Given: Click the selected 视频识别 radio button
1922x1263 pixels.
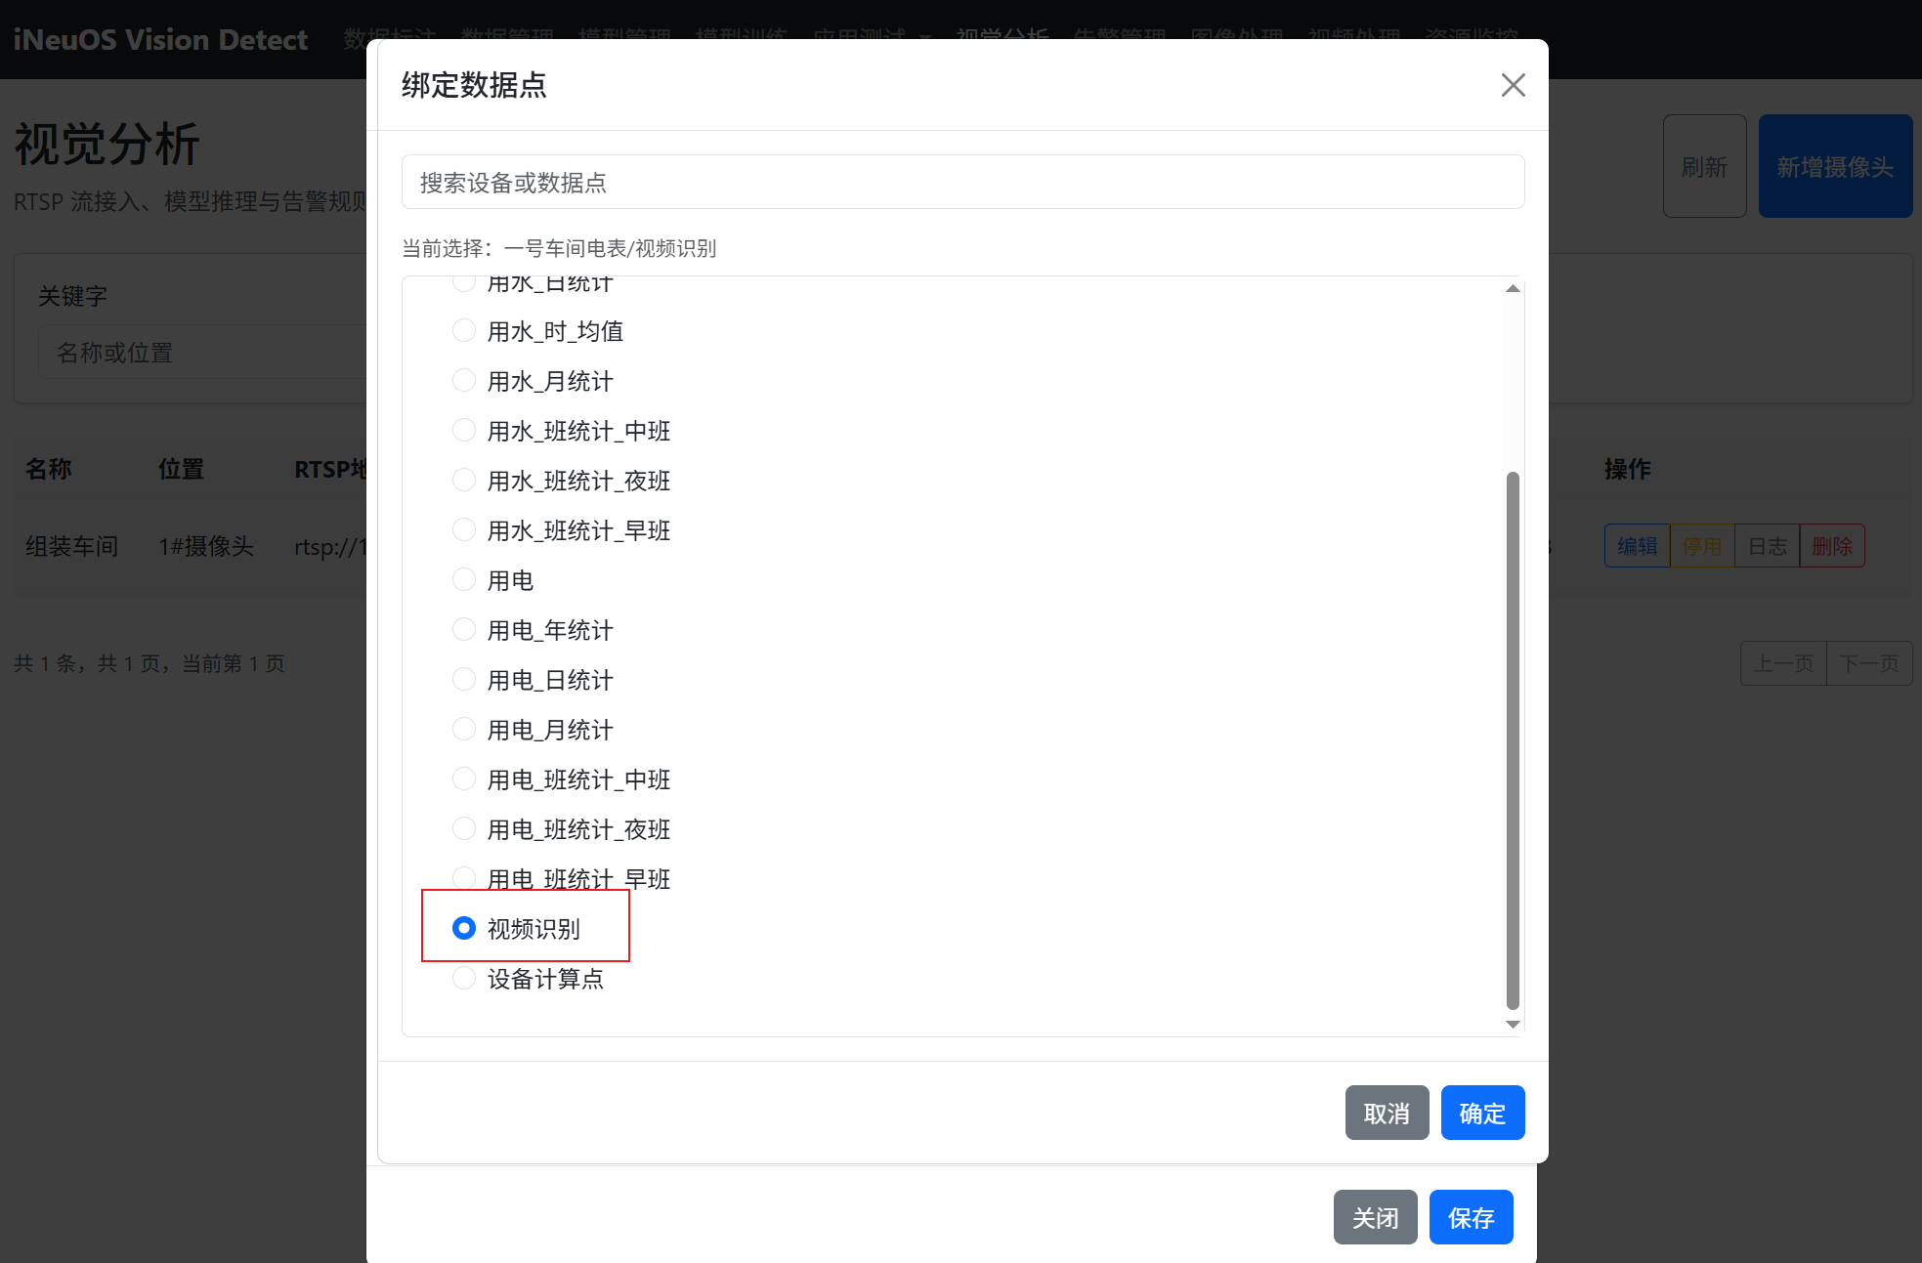Looking at the screenshot, I should (x=464, y=928).
